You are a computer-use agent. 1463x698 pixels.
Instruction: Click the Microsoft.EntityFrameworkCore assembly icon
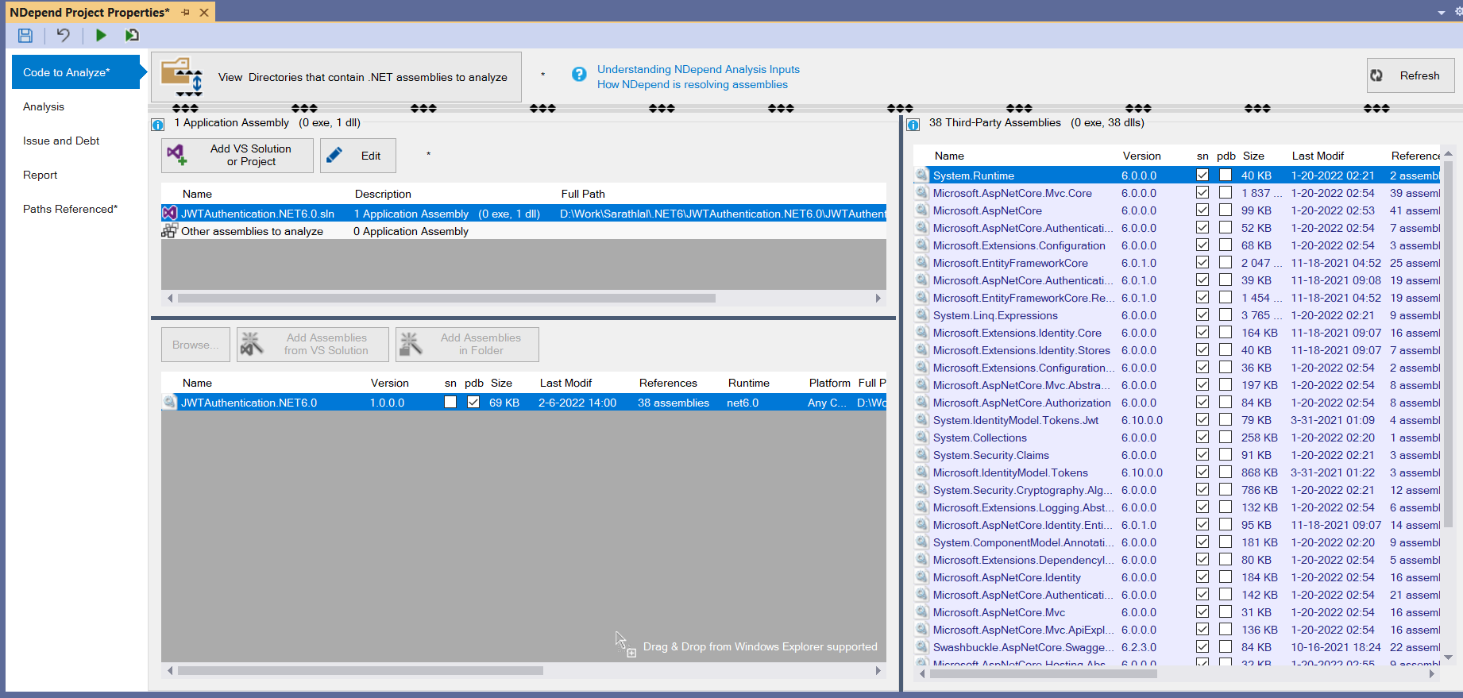[921, 262]
